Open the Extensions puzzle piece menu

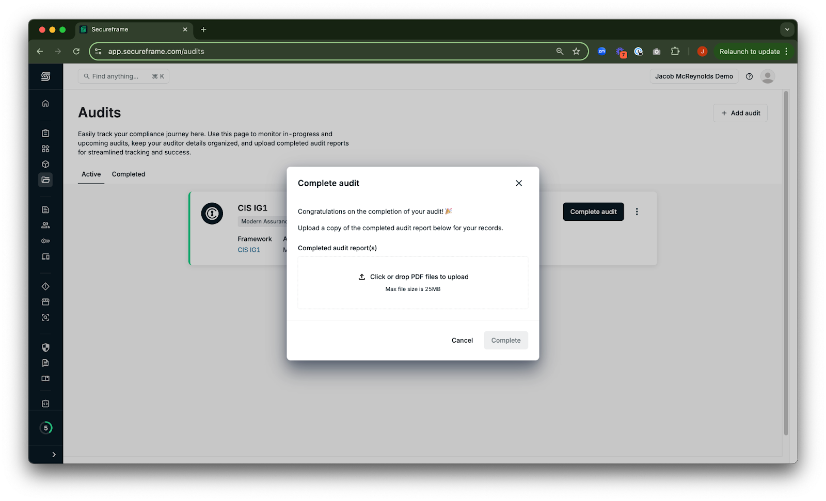coord(675,51)
